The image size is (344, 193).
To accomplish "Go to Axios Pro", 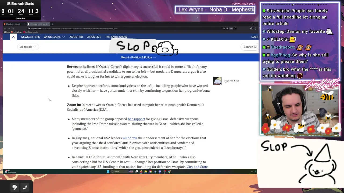I will pyautogui.click(x=76, y=37).
